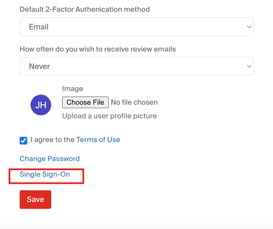Select the Email value in 2-Factor field
Viewport: 273px width, 229px height.
[39, 27]
